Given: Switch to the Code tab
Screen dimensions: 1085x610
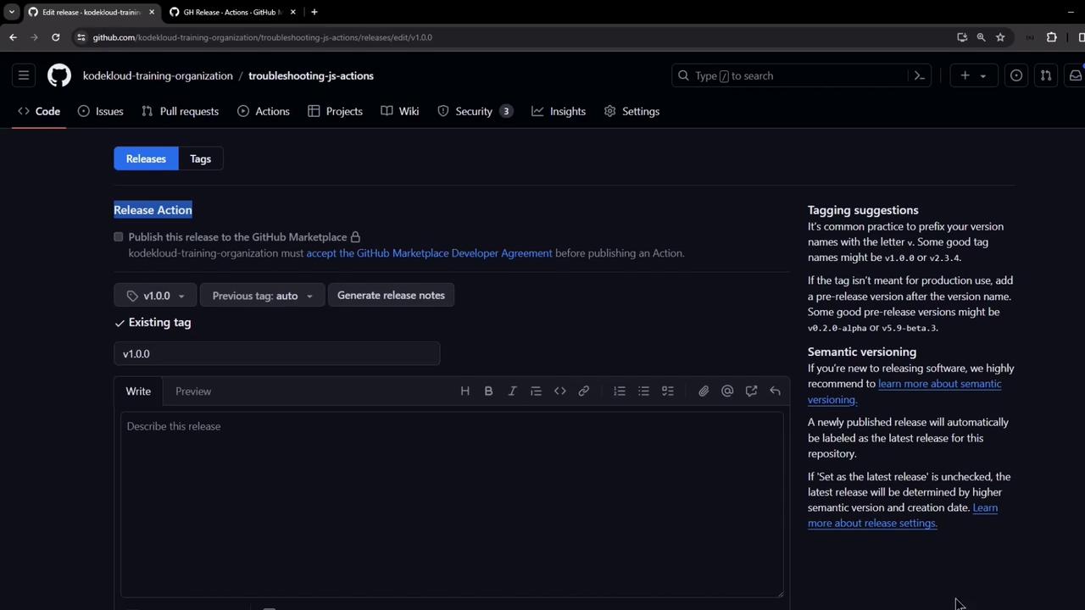Looking at the screenshot, I should (x=39, y=111).
